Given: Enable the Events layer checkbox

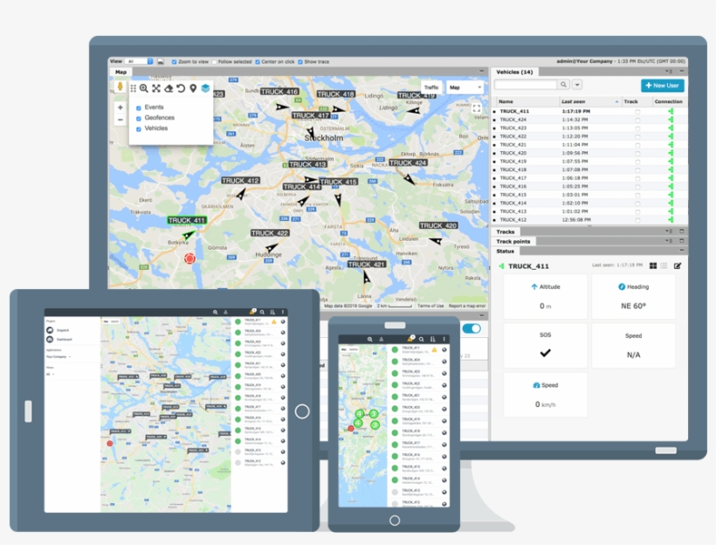Looking at the screenshot, I should point(138,107).
